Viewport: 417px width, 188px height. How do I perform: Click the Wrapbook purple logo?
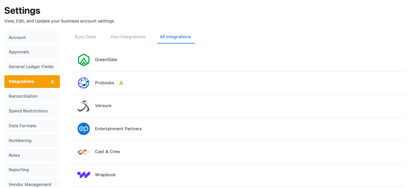coord(83,175)
